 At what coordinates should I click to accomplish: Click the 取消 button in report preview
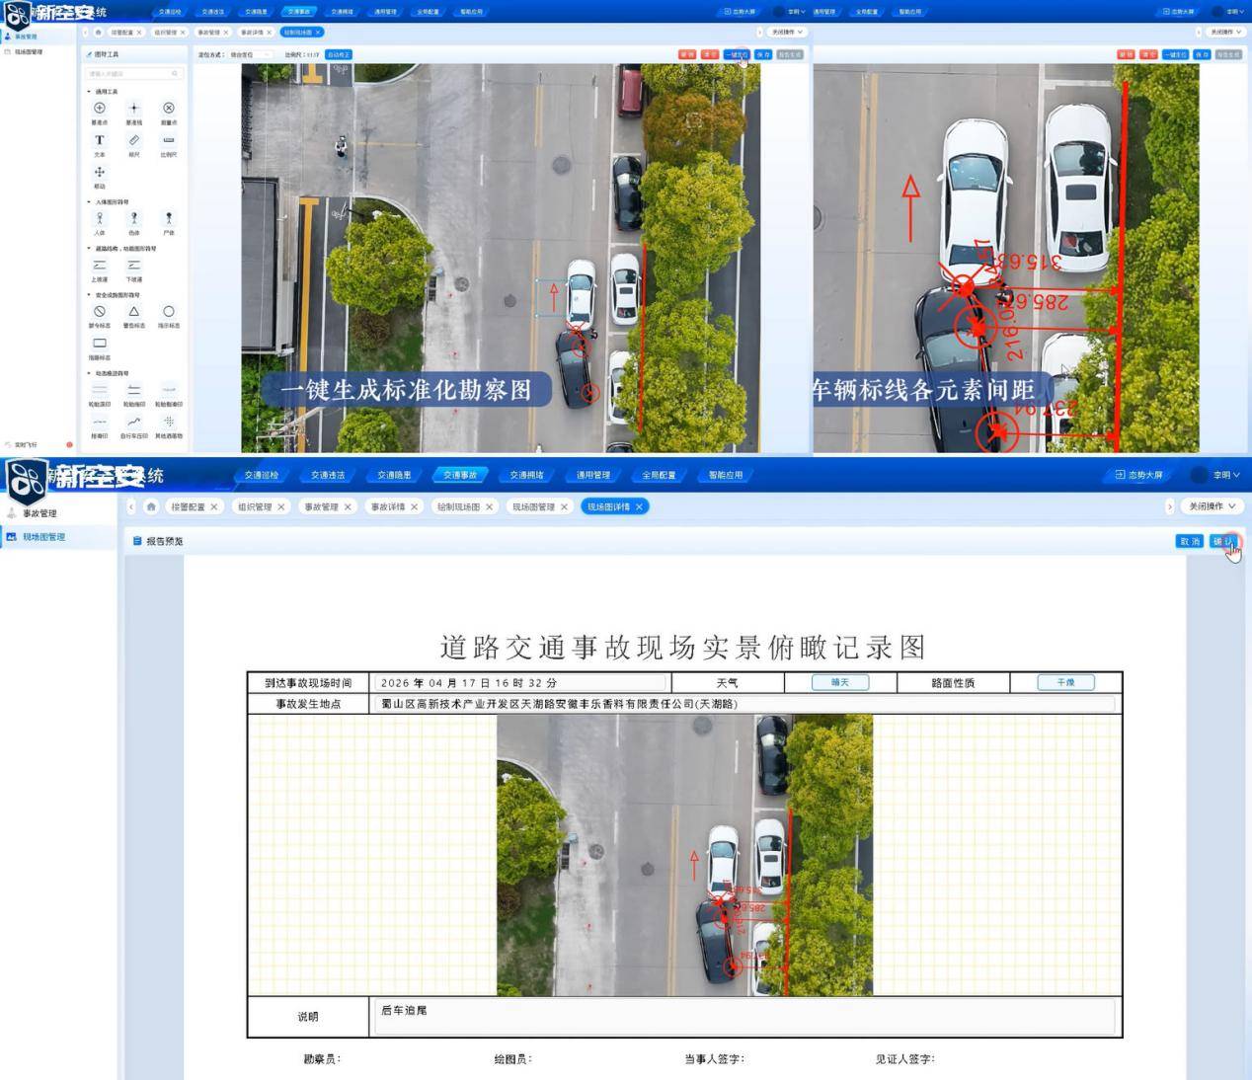pos(1190,541)
